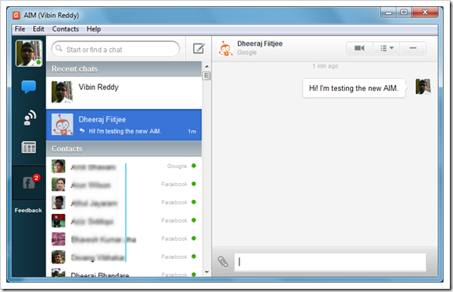This screenshot has height=292, width=453.
Task: Open the chat options list dropdown
Action: click(x=387, y=48)
